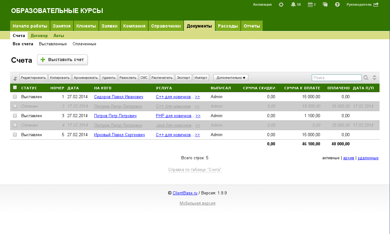Open the Акты sub-tab
The image size is (390, 234).
pos(59,36)
